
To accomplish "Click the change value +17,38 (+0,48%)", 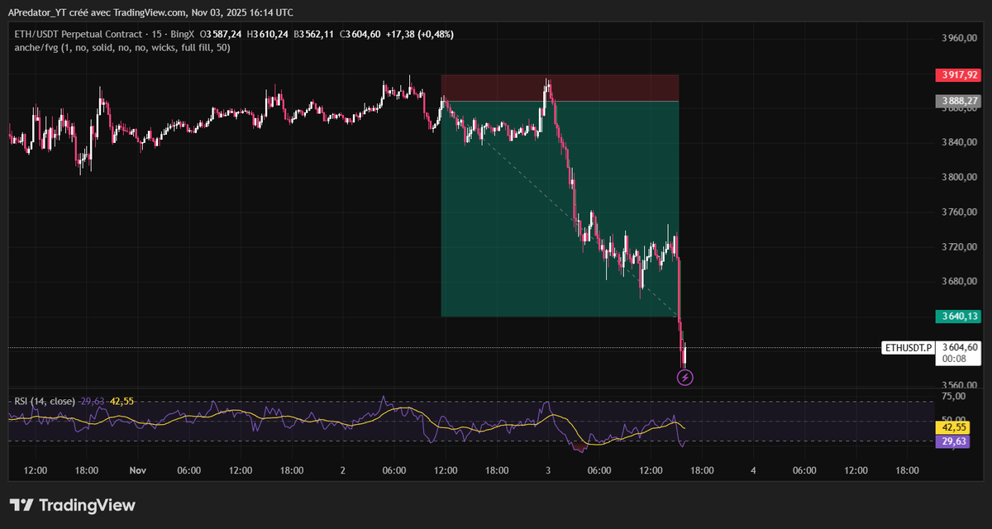I will 419,34.
